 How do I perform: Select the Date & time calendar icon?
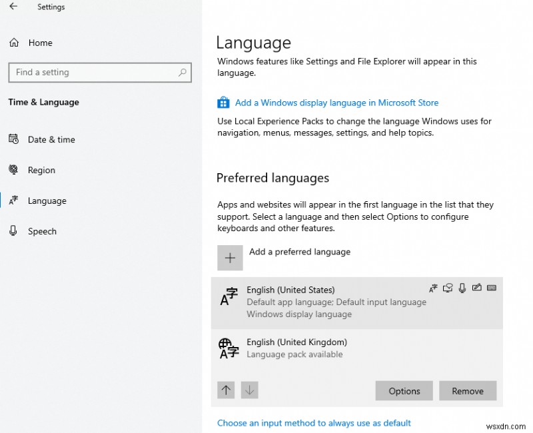tap(14, 139)
